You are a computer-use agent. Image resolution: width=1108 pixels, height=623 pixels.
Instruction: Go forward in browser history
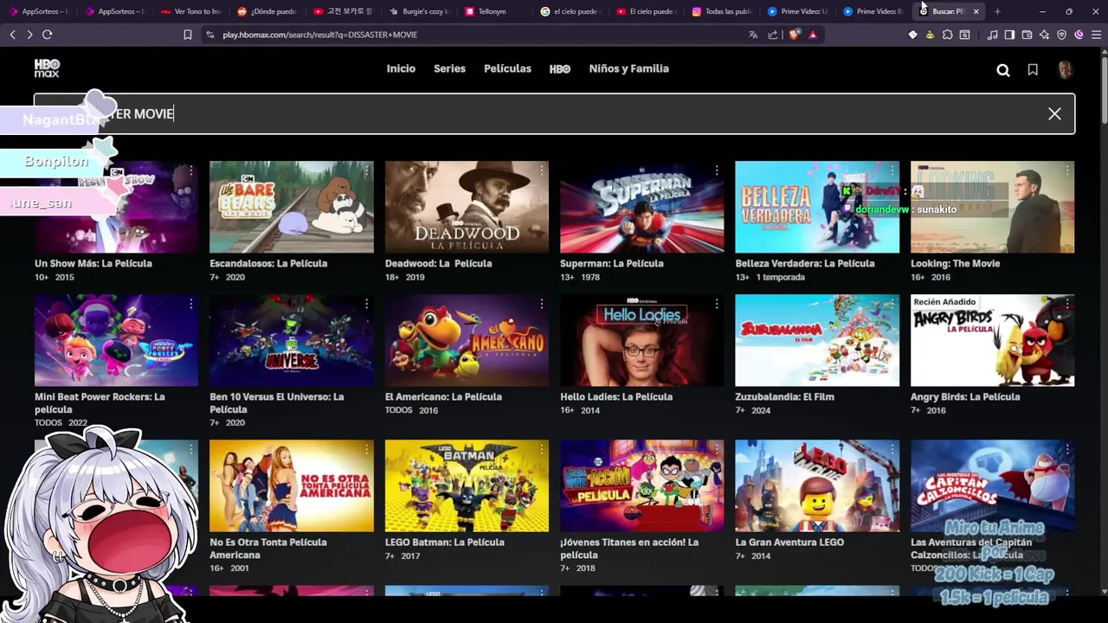pos(29,35)
